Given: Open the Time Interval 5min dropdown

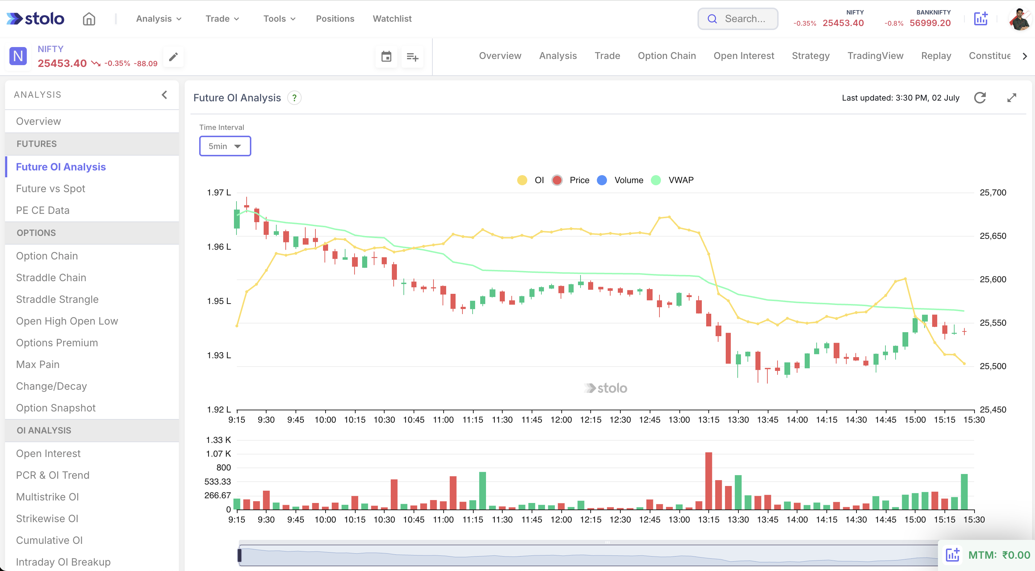Looking at the screenshot, I should click(225, 146).
